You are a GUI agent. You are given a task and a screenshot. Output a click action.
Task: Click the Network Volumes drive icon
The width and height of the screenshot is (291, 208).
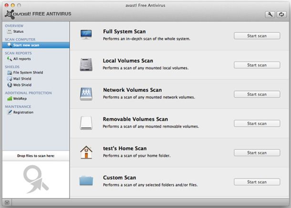point(86,93)
